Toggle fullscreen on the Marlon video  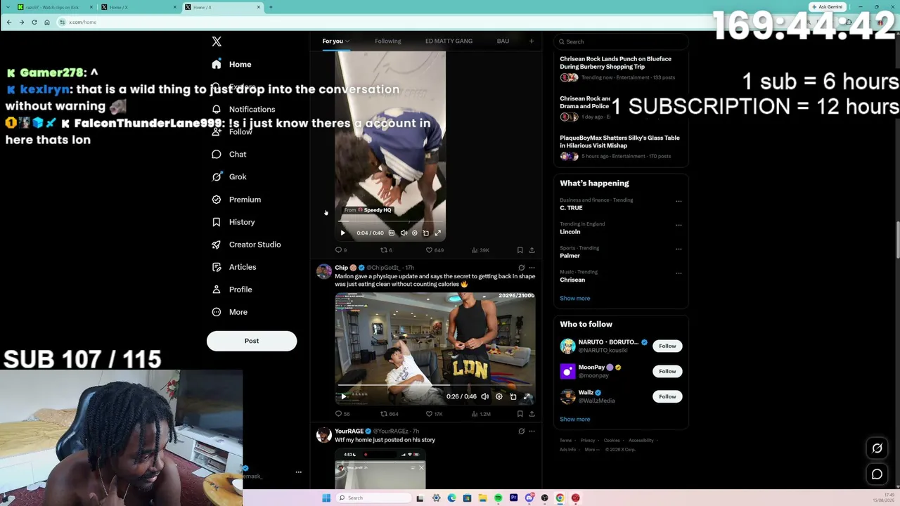click(x=527, y=396)
